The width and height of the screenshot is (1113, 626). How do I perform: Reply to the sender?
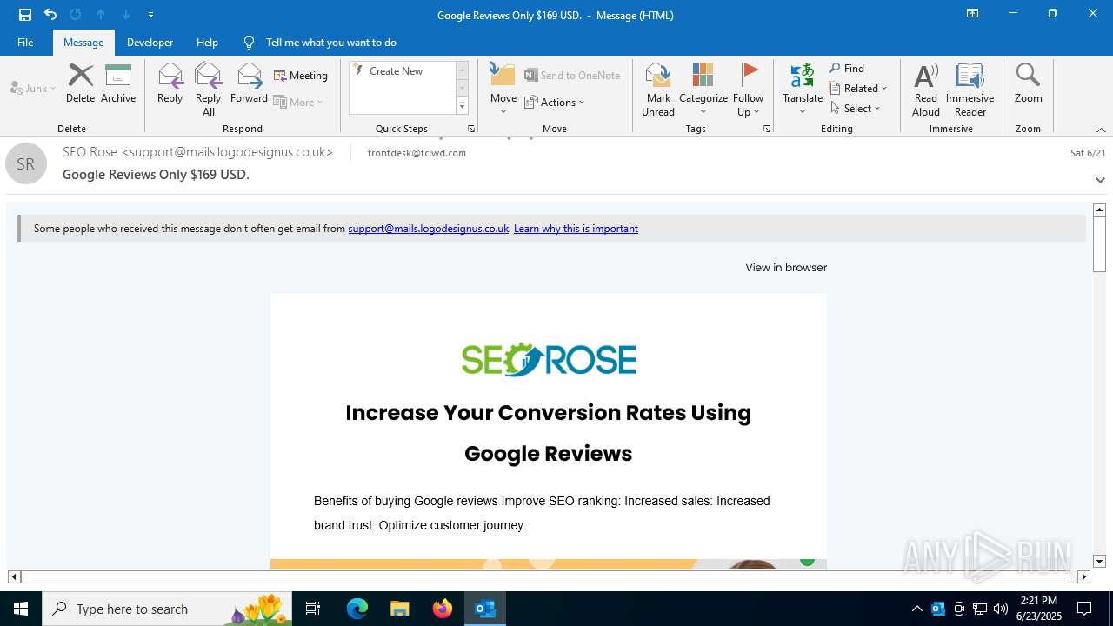170,83
